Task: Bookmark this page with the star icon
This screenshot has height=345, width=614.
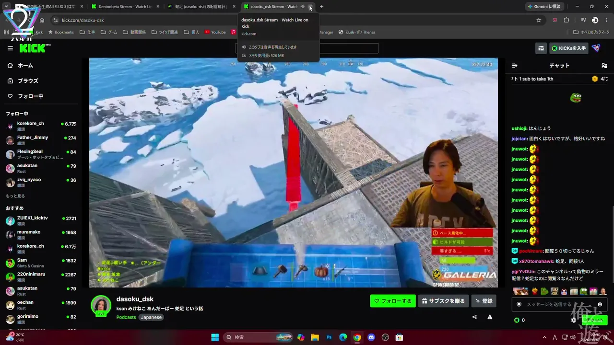Action: pyautogui.click(x=539, y=20)
